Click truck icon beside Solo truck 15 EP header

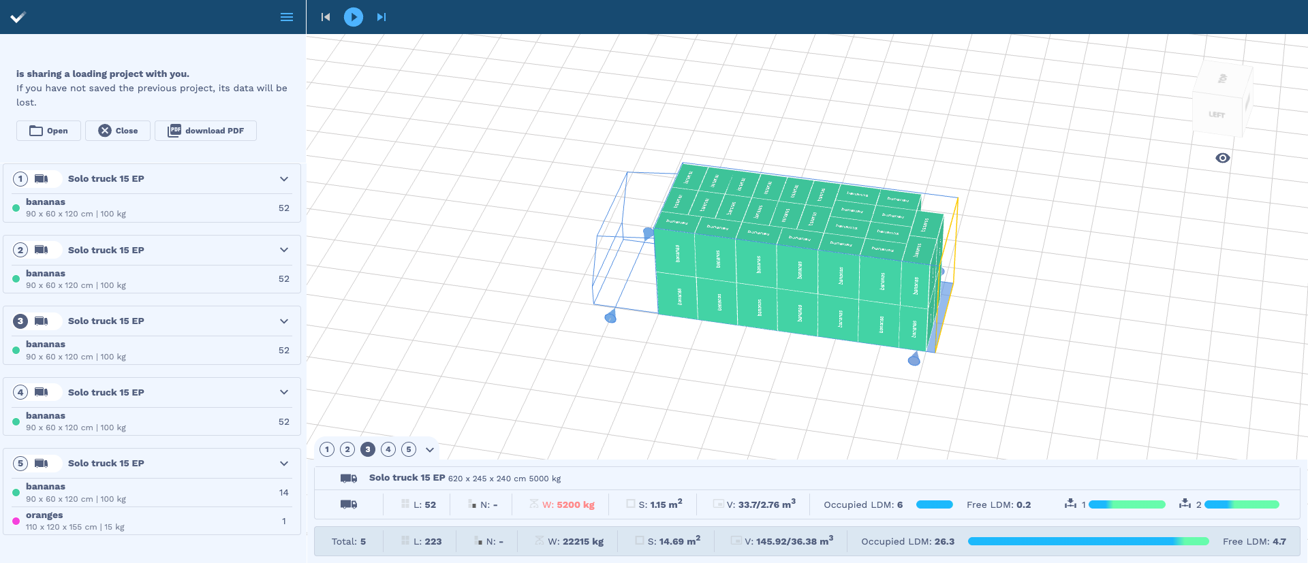(349, 479)
